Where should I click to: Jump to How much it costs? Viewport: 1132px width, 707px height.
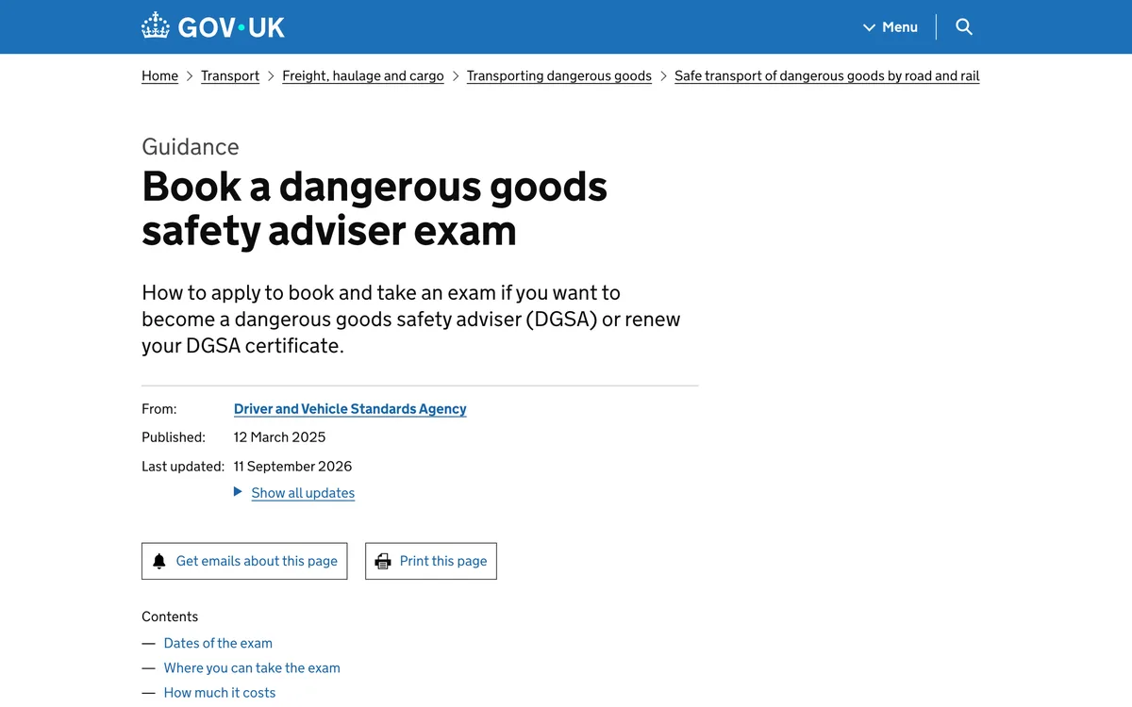click(220, 693)
